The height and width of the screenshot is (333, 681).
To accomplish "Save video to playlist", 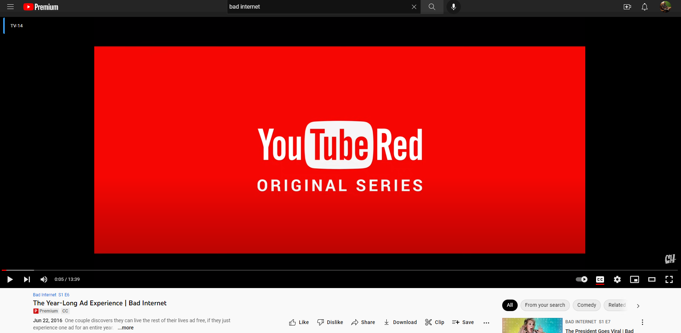I will (463, 322).
